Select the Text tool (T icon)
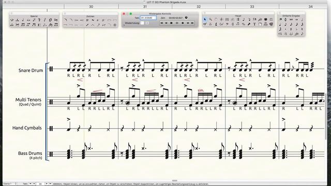The width and height of the screenshot is (331, 186). click(x=254, y=24)
